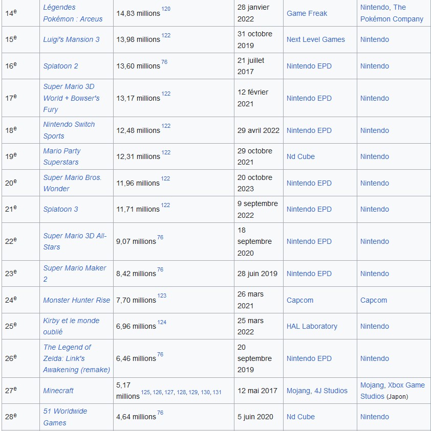This screenshot has height=431, width=431.
Task: Open Kirby et le monde oublié link
Action: click(71, 326)
